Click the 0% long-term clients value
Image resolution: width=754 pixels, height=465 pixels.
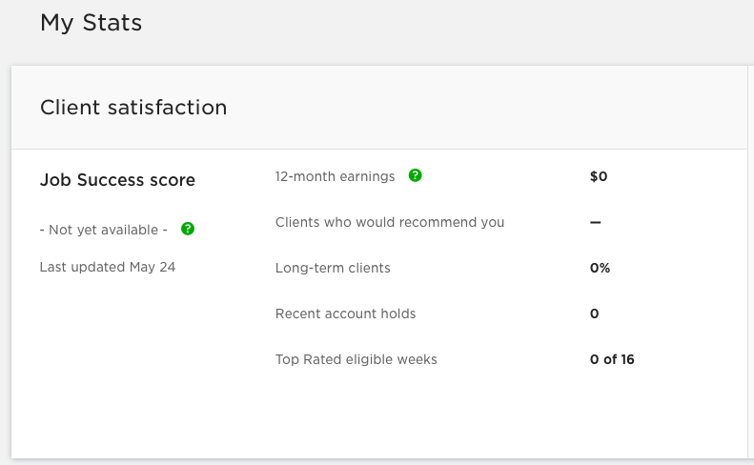[x=600, y=268]
